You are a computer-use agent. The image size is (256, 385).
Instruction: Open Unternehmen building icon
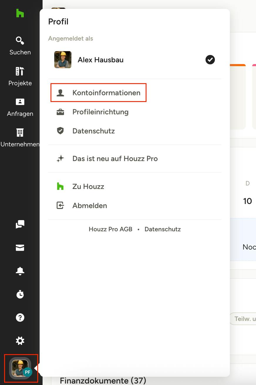20,133
